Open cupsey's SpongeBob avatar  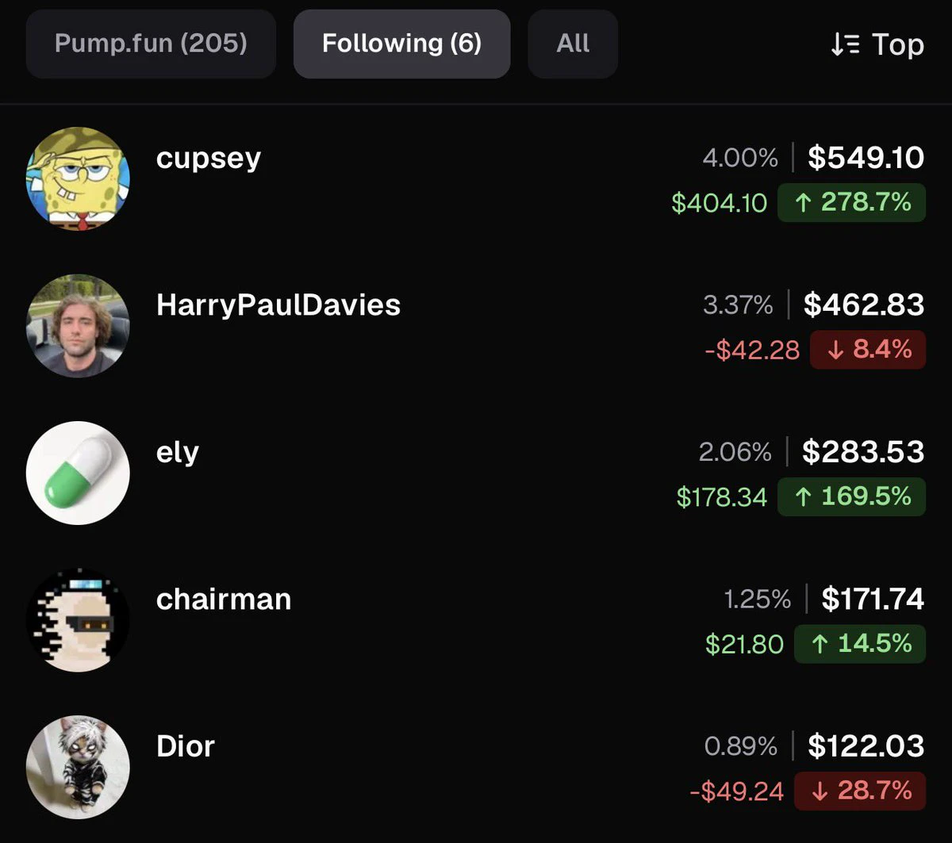78,179
